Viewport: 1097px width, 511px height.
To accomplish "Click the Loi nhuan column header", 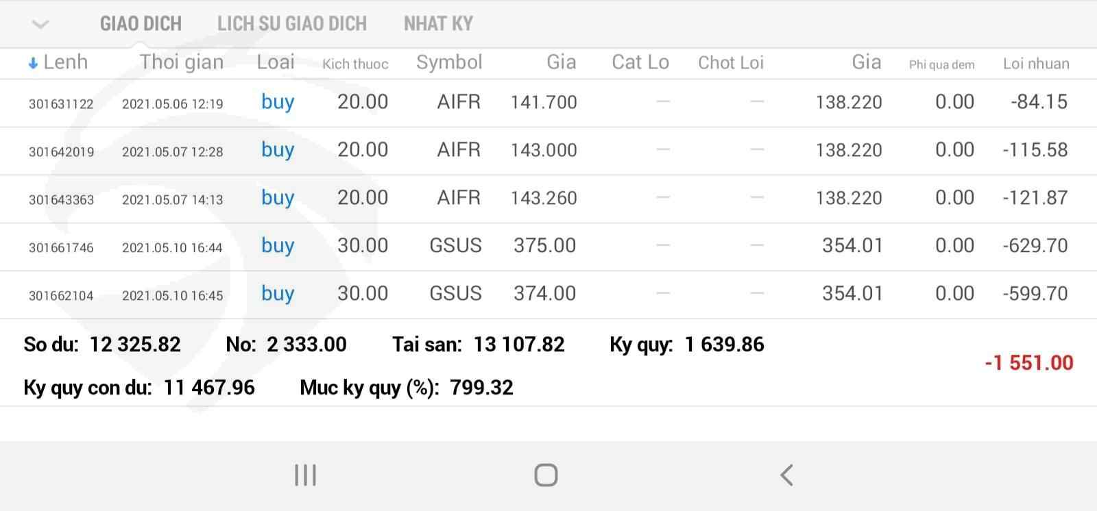I will coord(1035,64).
